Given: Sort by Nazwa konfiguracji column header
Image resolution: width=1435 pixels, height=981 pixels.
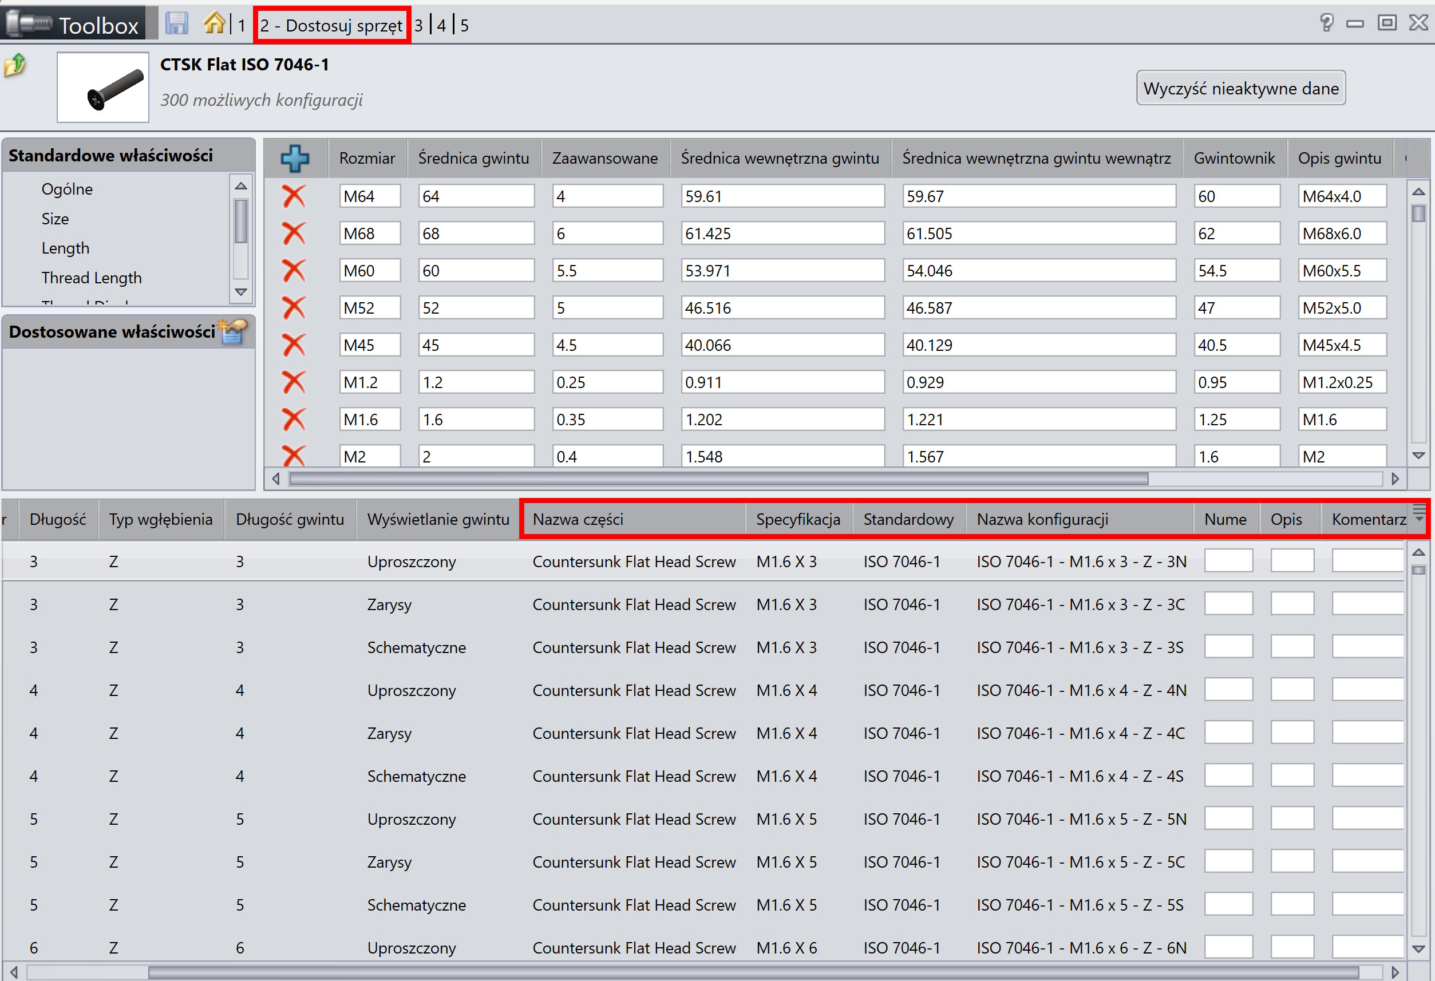Looking at the screenshot, I should coord(1042,519).
